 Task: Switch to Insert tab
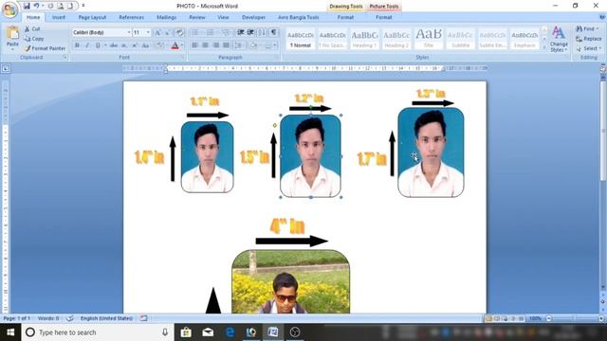[x=59, y=17]
